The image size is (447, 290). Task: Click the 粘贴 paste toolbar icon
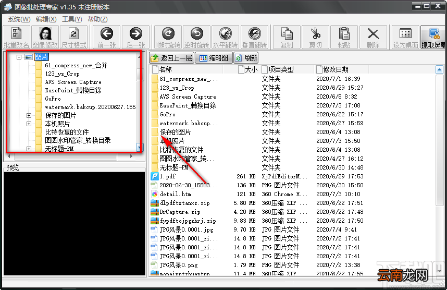(344, 37)
